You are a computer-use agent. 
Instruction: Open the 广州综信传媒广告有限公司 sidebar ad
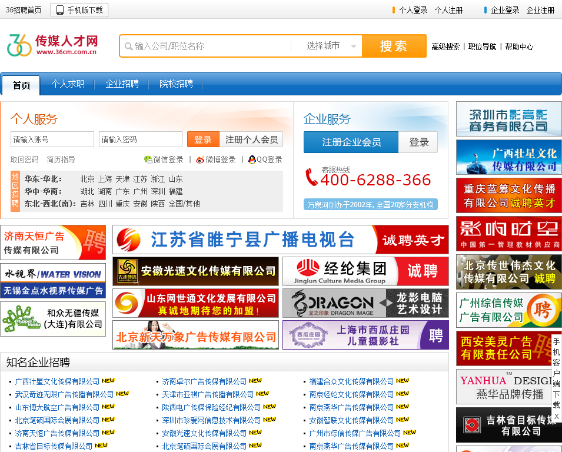point(509,310)
